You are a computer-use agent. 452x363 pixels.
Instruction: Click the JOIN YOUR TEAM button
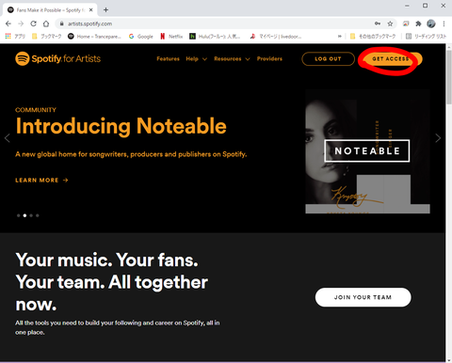[x=363, y=297]
